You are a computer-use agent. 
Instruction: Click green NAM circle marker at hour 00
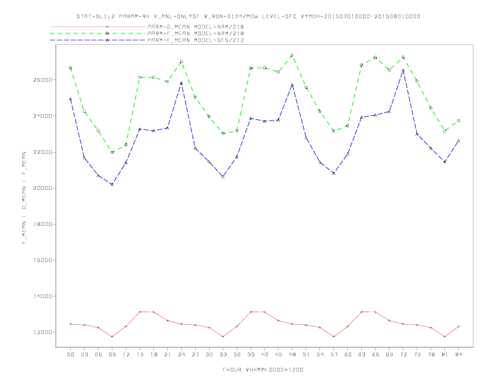tap(71, 68)
